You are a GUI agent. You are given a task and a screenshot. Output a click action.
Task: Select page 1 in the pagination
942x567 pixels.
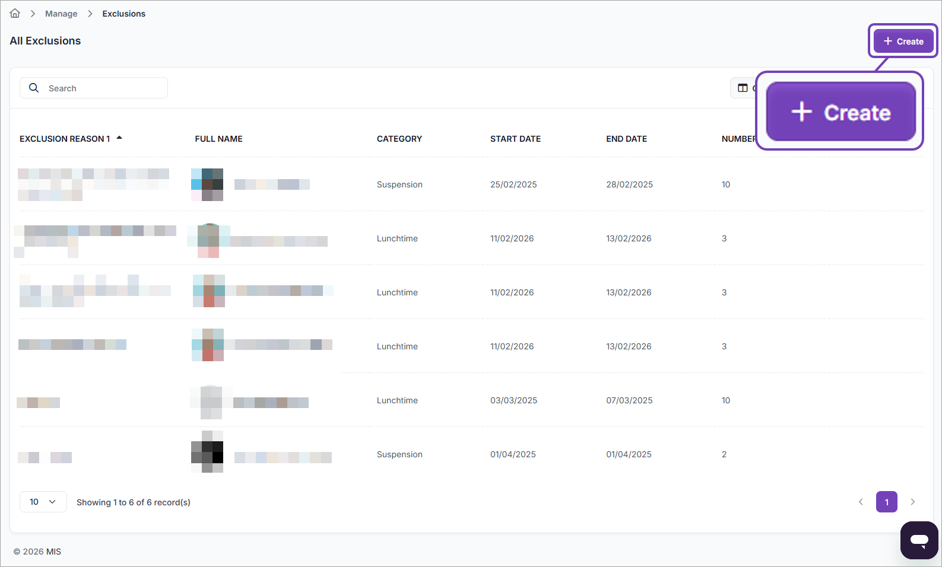[x=886, y=502]
